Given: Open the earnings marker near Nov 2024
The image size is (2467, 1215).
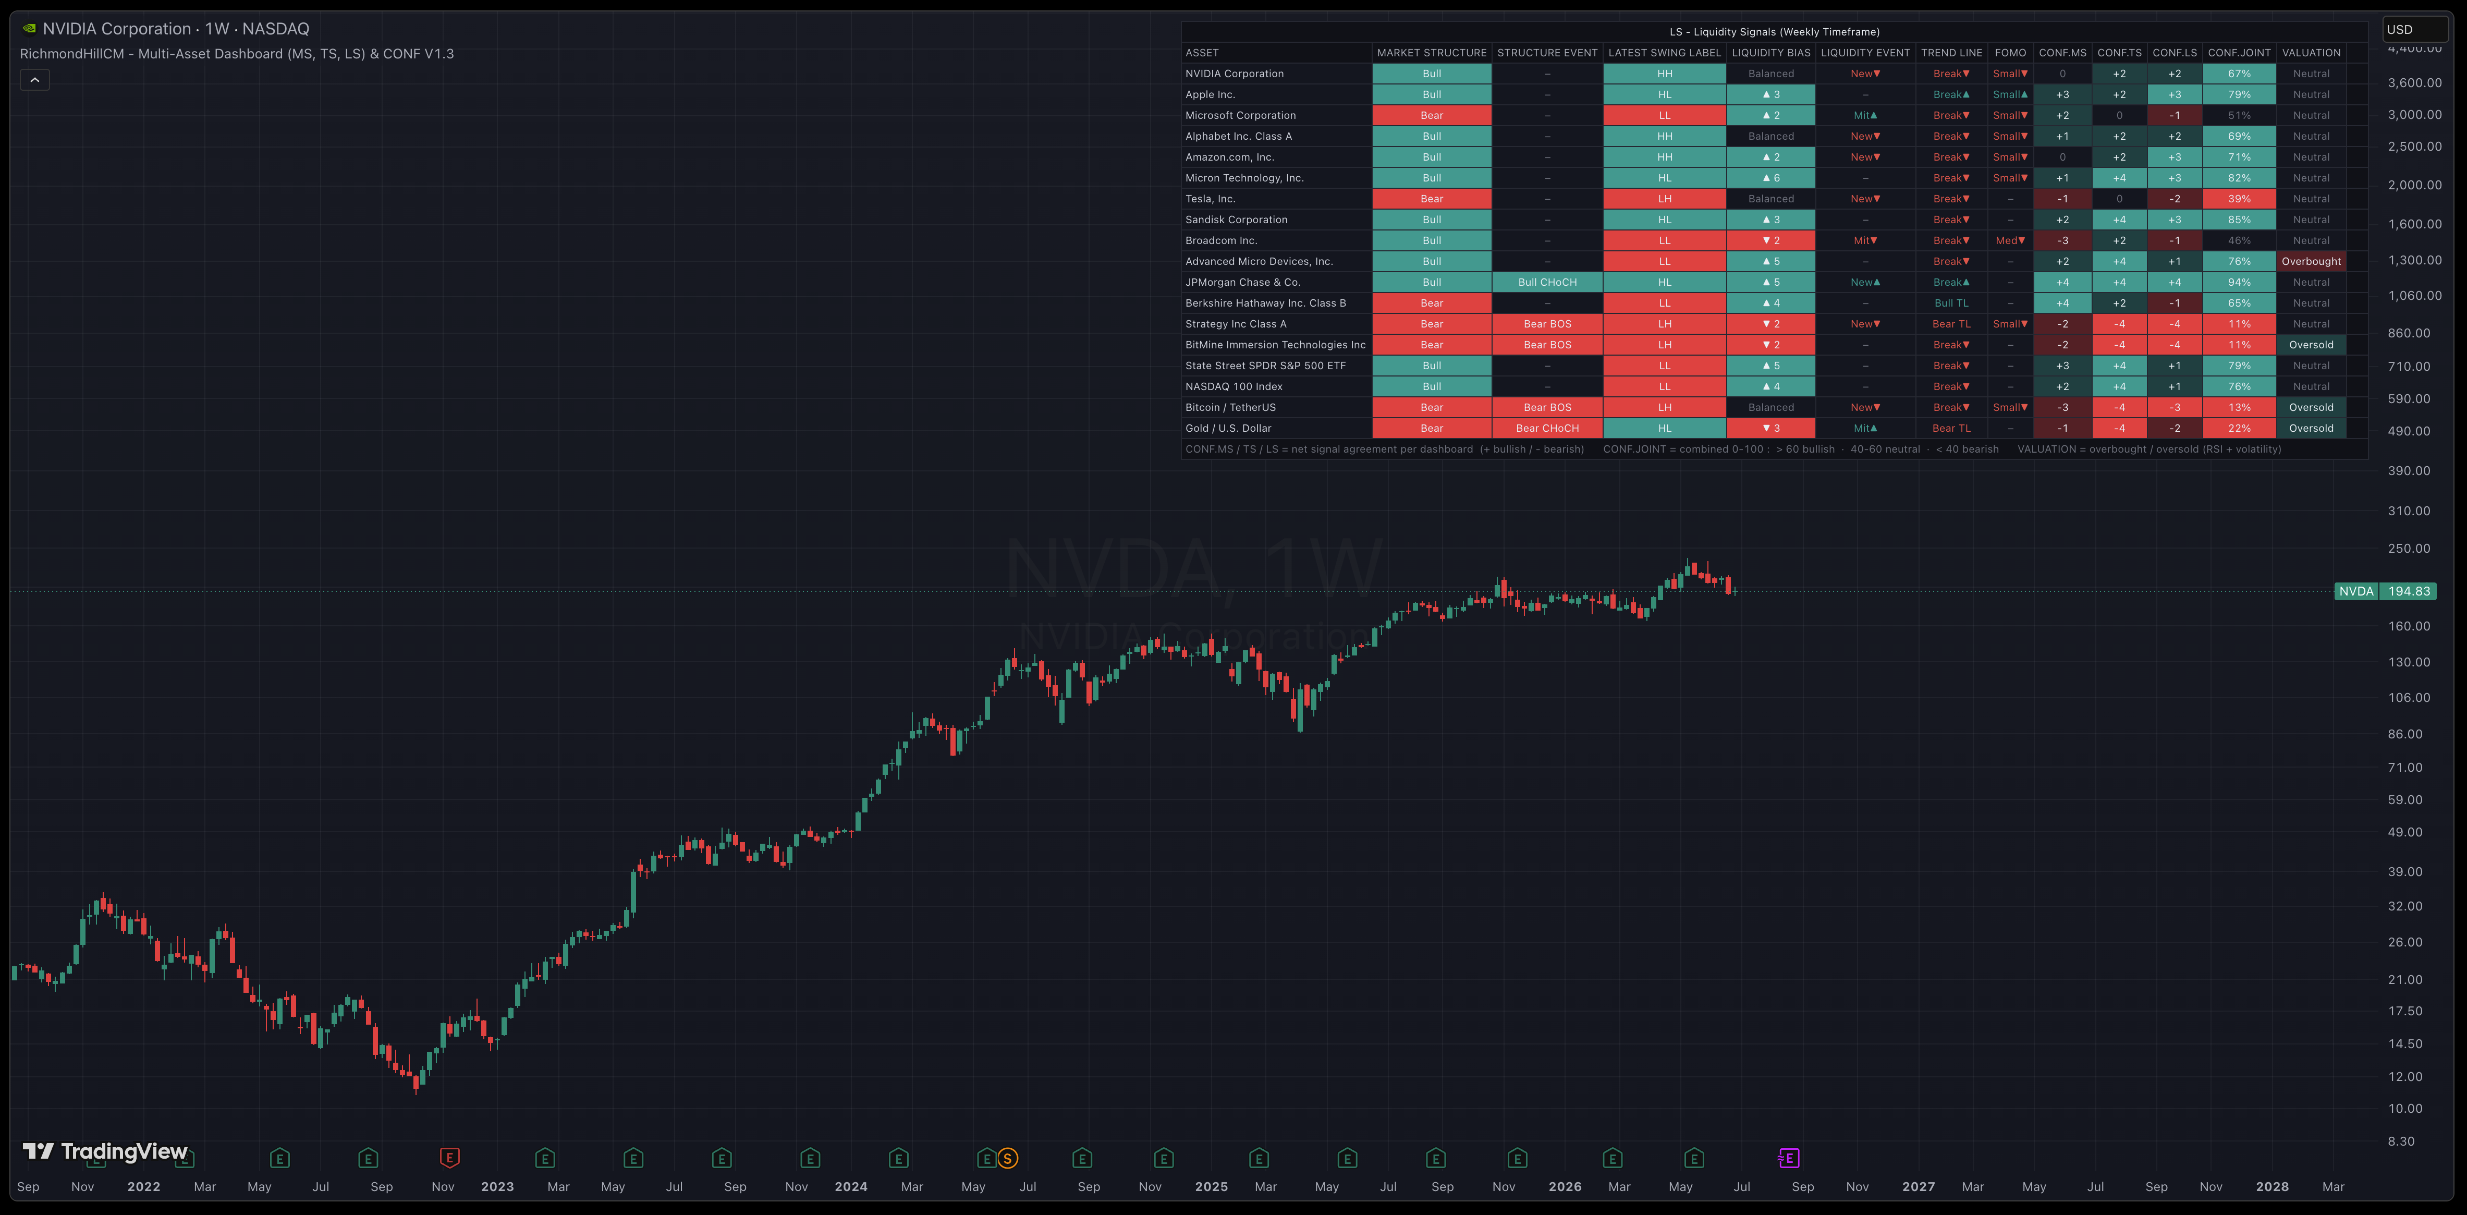Looking at the screenshot, I should 1164,1158.
